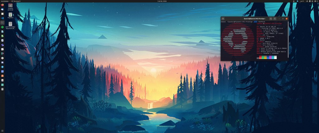319x133 pixels.
Task: Open Spotify from the dock
Action: 2,27
